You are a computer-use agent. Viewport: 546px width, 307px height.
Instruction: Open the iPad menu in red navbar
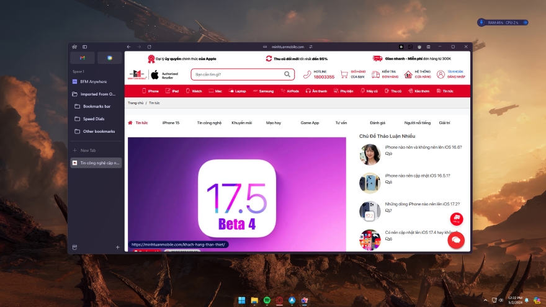(172, 91)
